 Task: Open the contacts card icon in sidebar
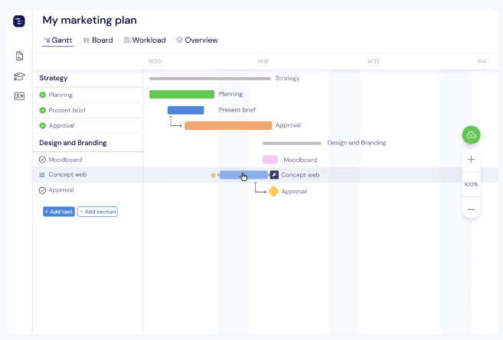point(19,96)
